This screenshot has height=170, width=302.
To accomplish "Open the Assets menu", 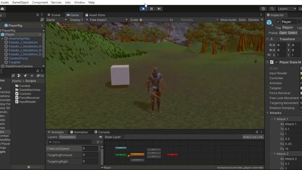I will [5, 2].
